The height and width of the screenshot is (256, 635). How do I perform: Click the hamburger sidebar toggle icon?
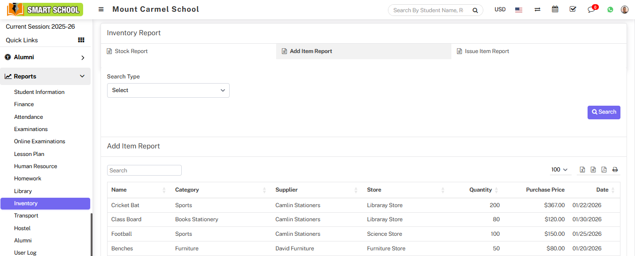(x=101, y=9)
